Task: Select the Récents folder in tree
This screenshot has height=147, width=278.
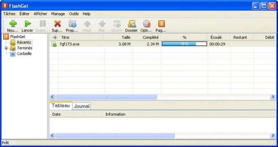Action: pyautogui.click(x=24, y=42)
